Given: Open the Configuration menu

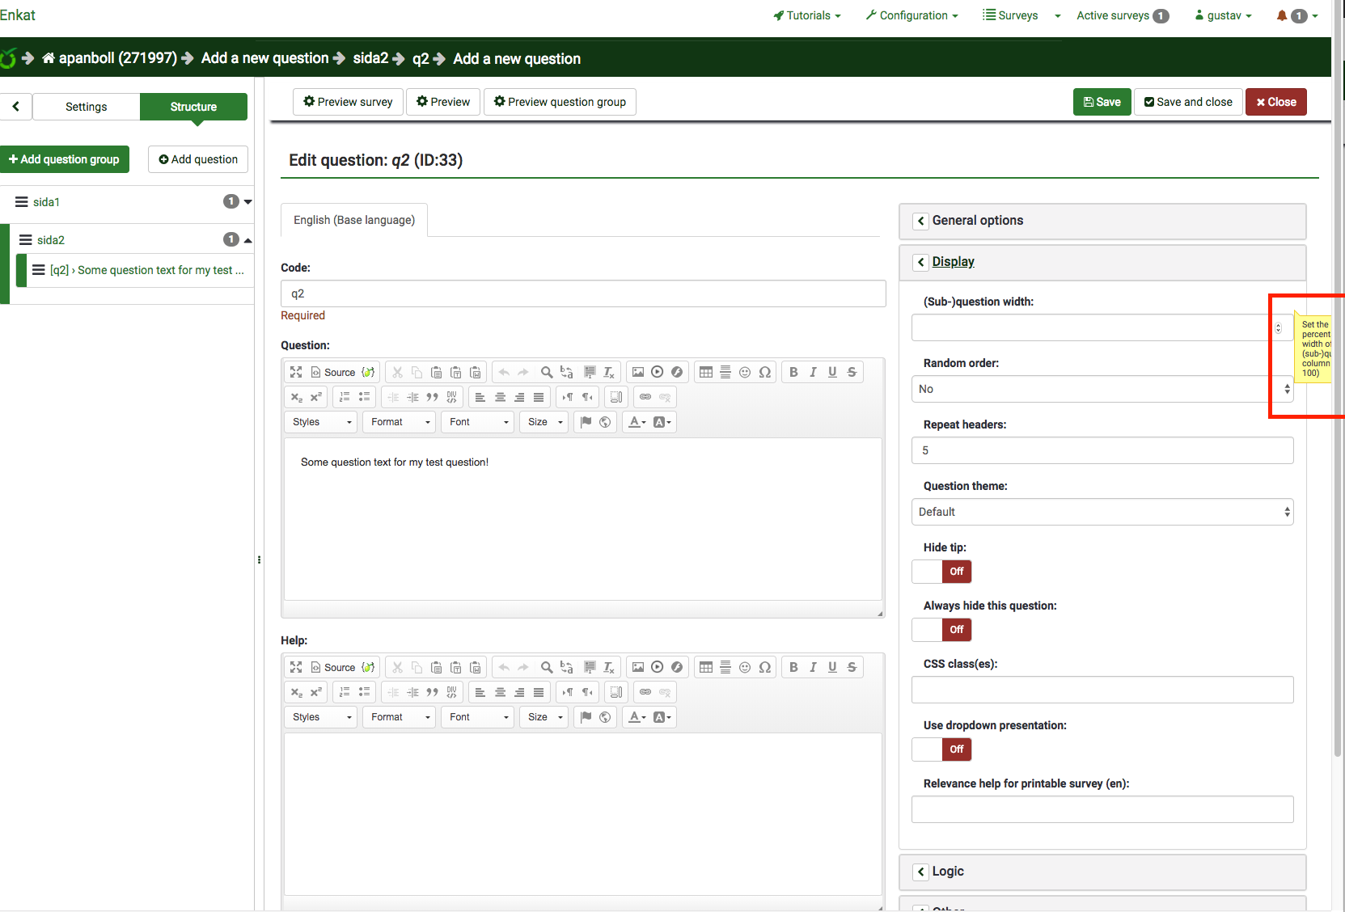Looking at the screenshot, I should click(x=911, y=15).
